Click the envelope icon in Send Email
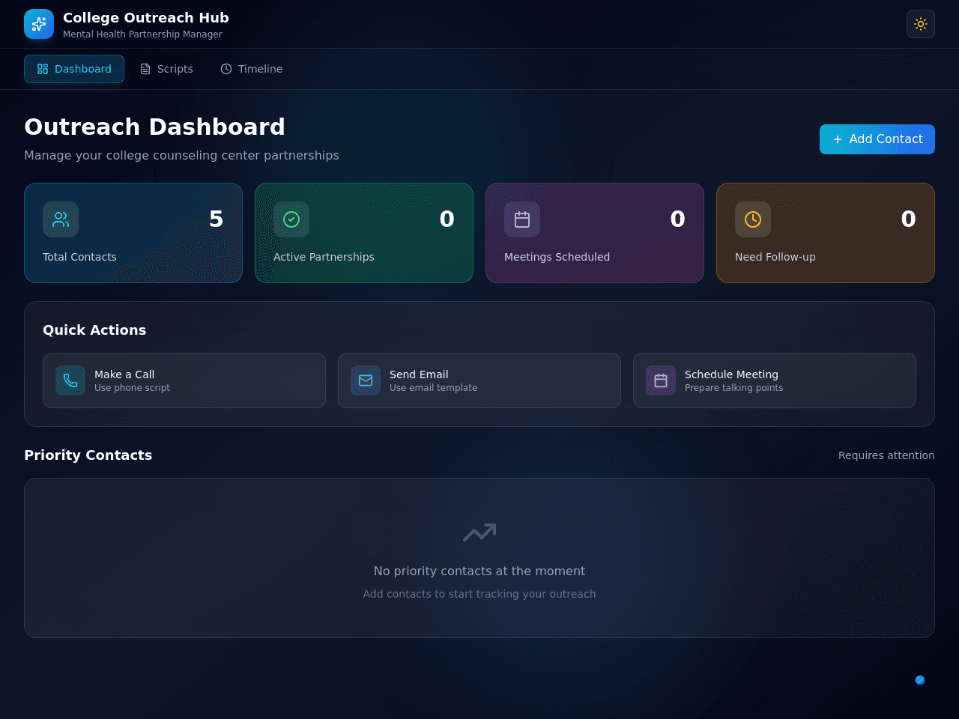Image resolution: width=959 pixels, height=719 pixels. coord(366,380)
